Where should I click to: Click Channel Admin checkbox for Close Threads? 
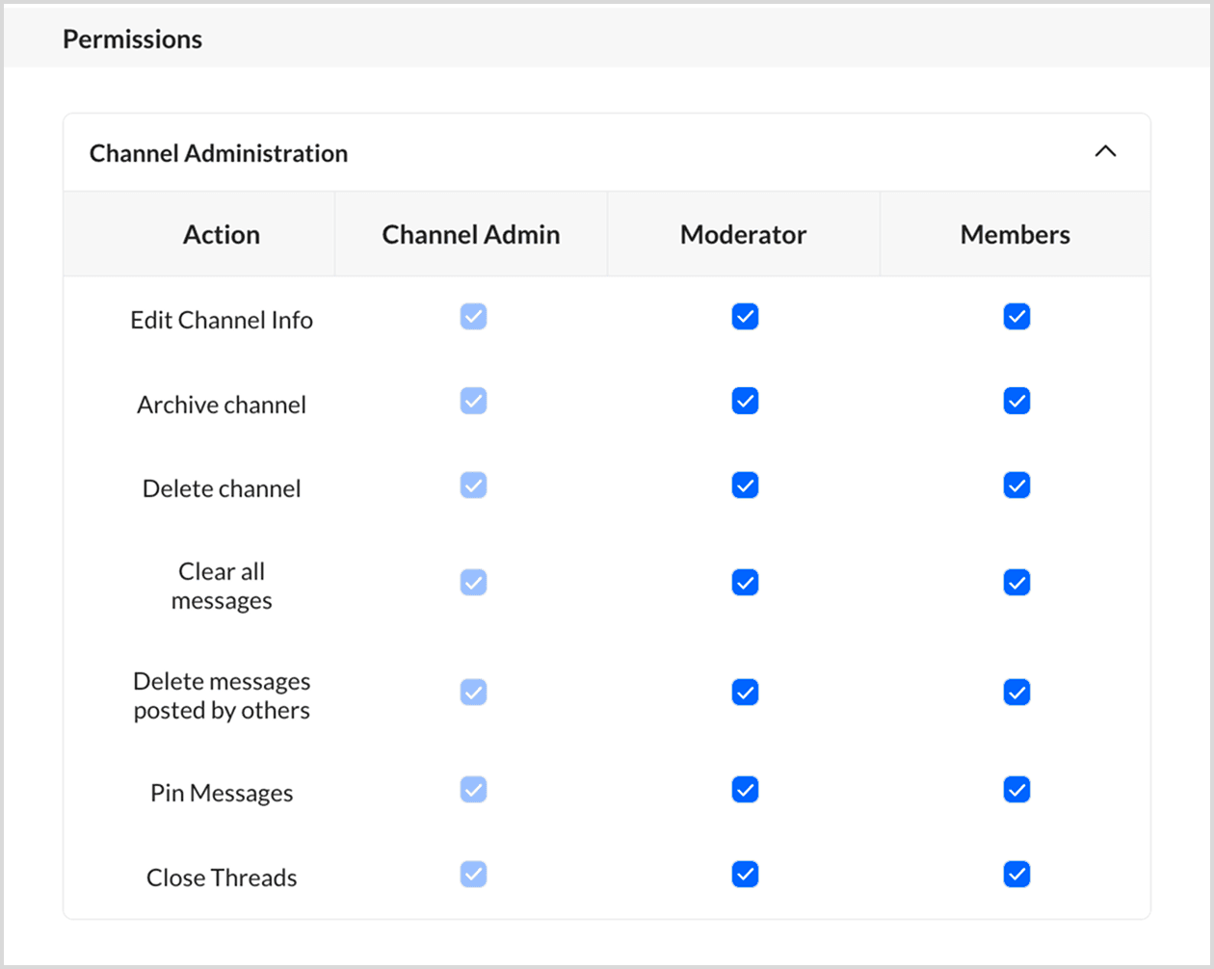(473, 875)
